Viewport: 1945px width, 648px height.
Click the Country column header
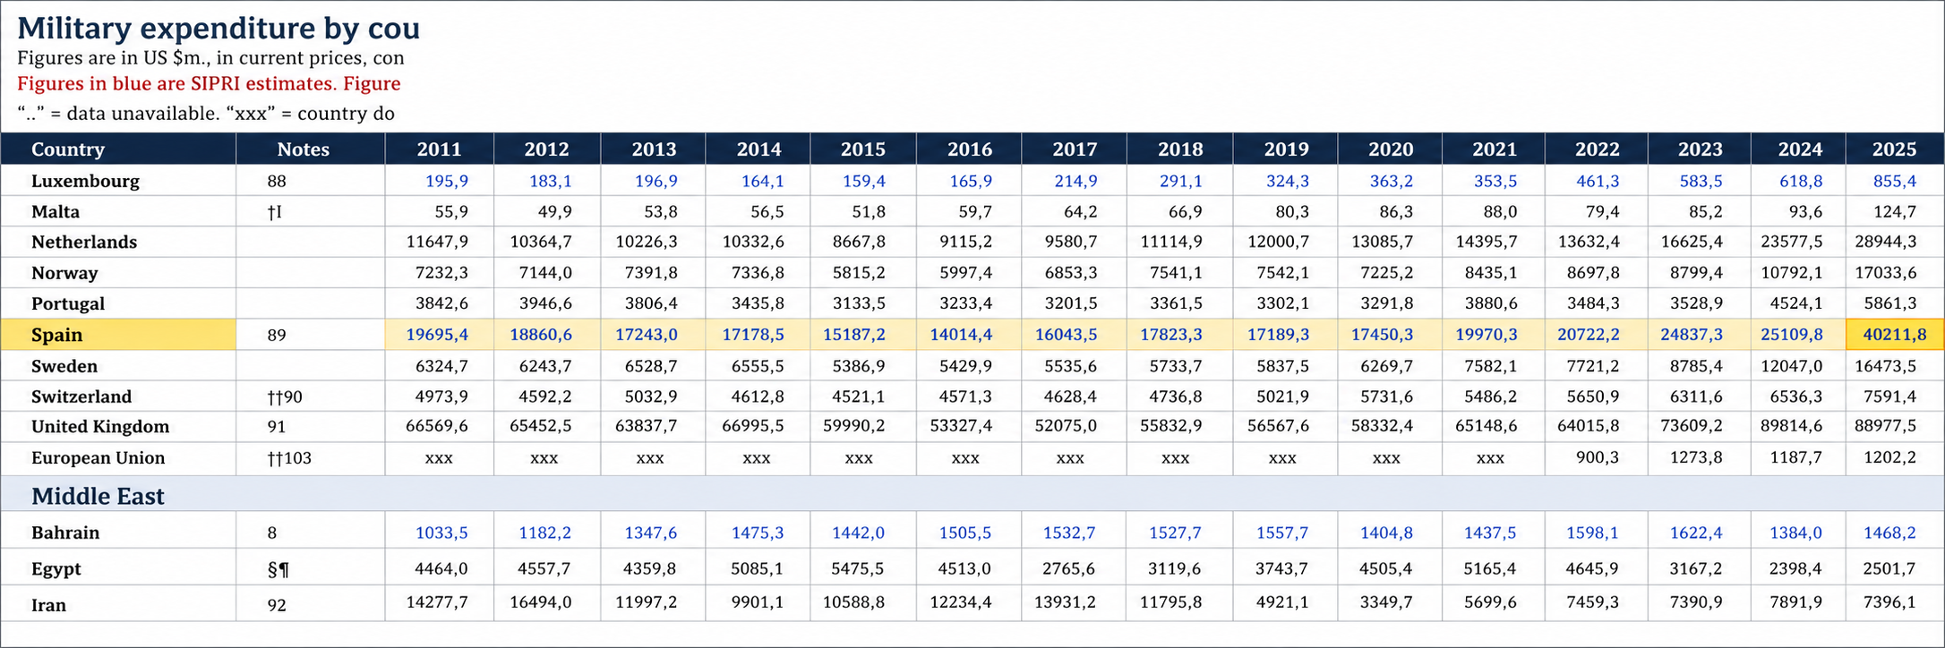point(68,149)
